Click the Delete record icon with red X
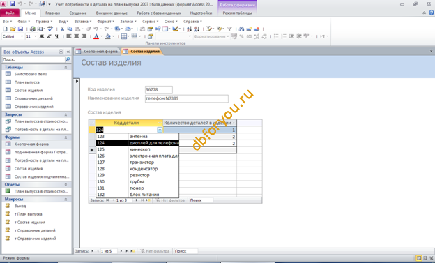435x263 pixels. tap(257, 29)
